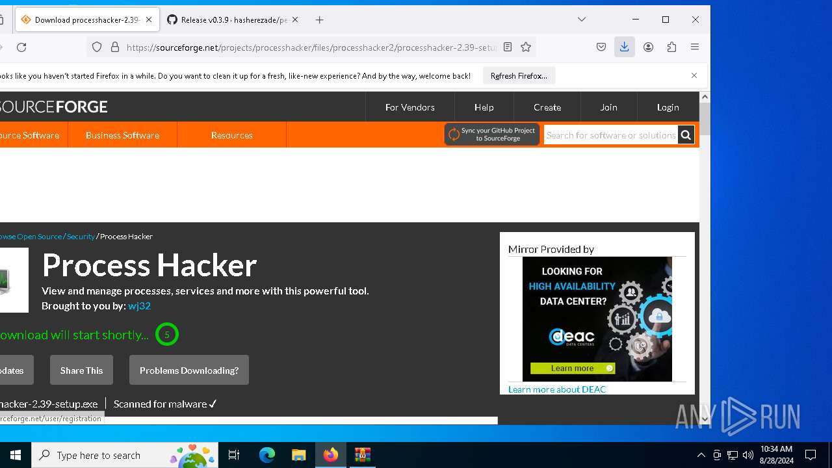Launch Microsoft Edge from the taskbar
832x468 pixels.
267,455
